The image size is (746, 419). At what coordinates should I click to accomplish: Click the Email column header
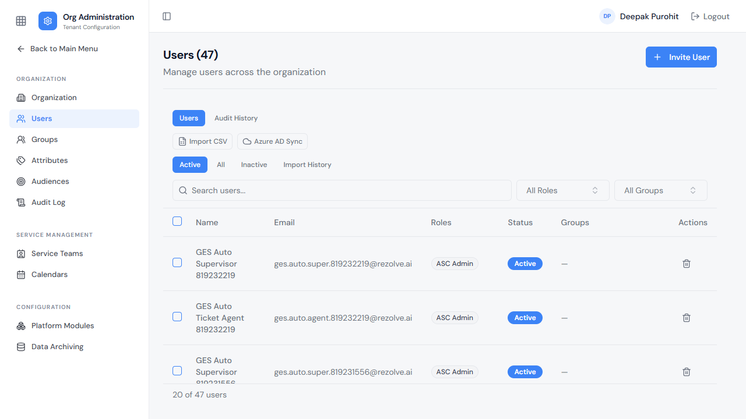(284, 222)
